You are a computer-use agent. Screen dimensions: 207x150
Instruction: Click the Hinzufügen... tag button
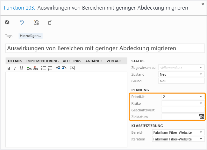pyautogui.click(x=31, y=36)
